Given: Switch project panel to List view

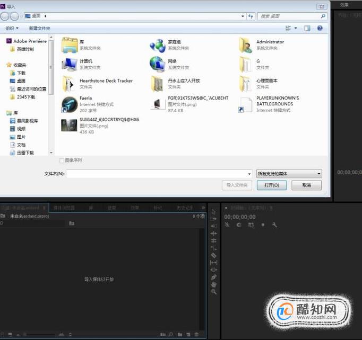Looking at the screenshot, I should click(x=2, y=334).
